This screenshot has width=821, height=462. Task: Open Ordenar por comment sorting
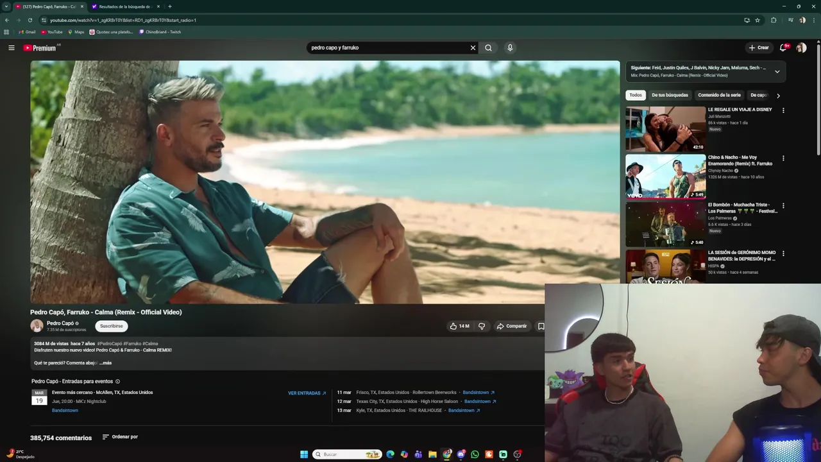(x=120, y=437)
